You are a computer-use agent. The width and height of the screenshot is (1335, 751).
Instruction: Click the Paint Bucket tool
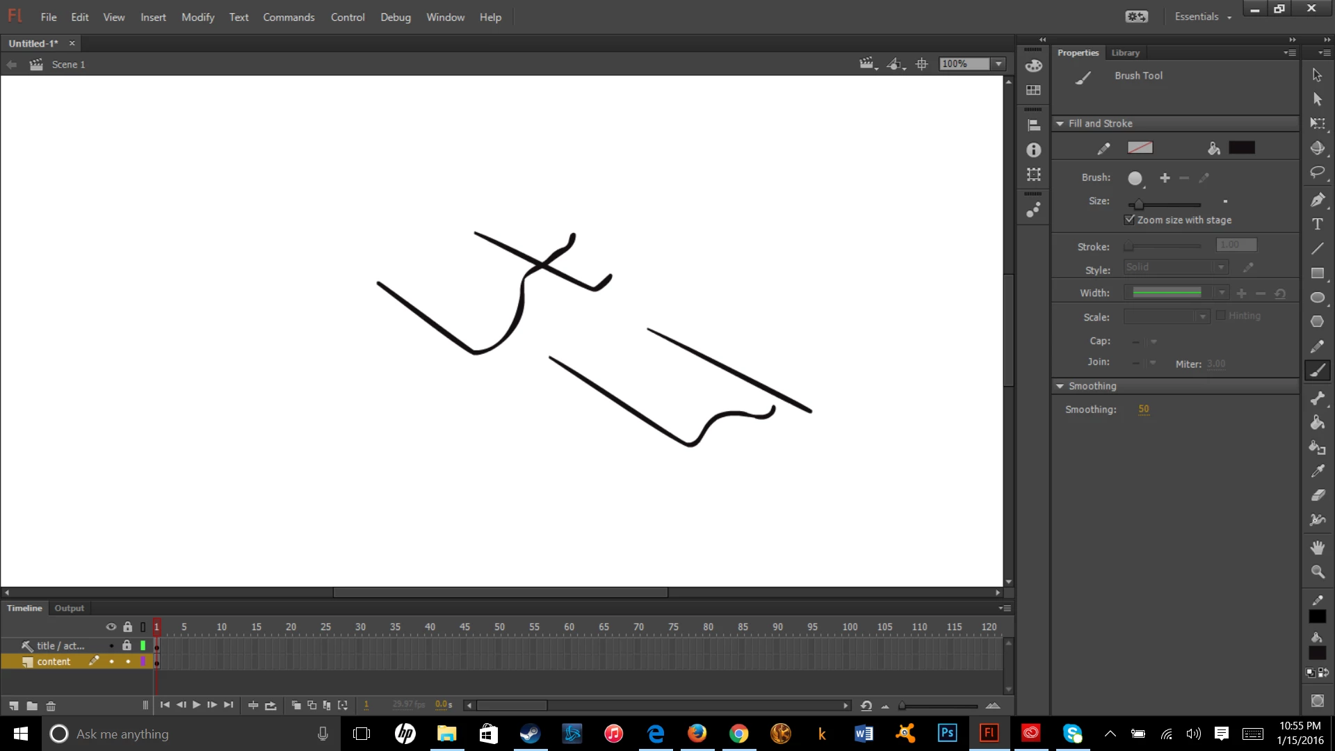tap(1317, 423)
